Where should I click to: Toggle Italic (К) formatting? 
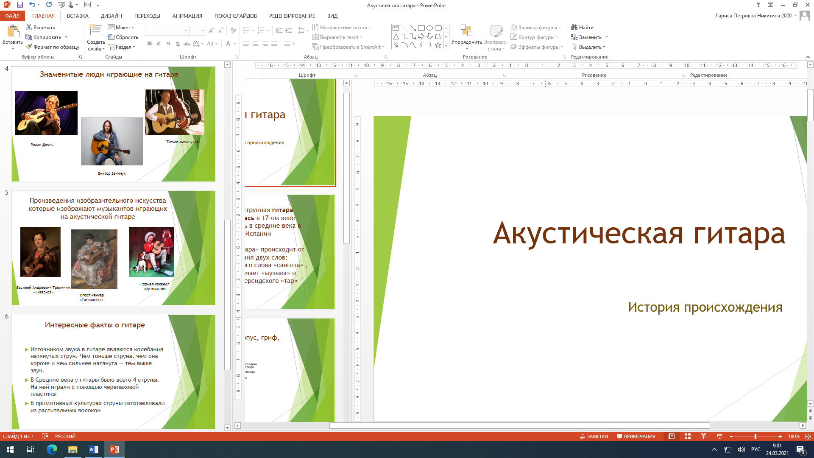(x=159, y=44)
